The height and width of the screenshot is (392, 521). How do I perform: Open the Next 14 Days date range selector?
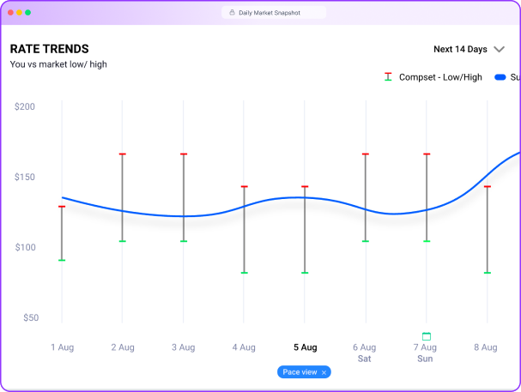click(x=460, y=50)
